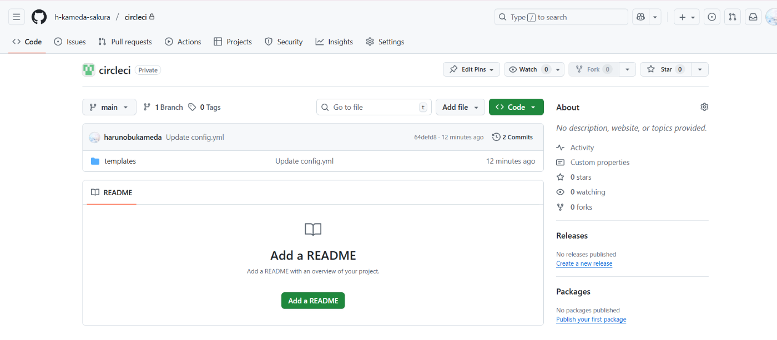This screenshot has width=777, height=340.
Task: Open repository Settings tab
Action: [x=385, y=42]
